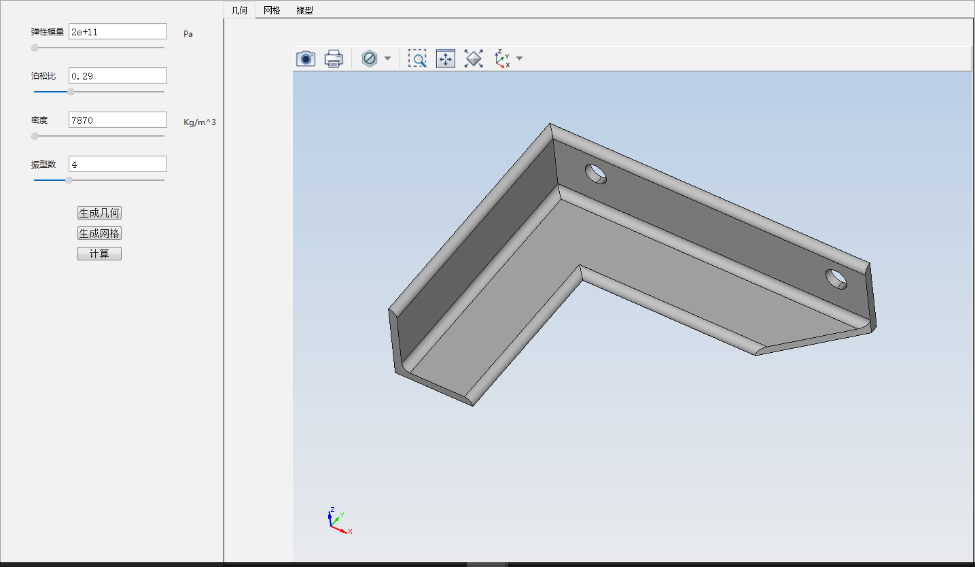Screen dimensions: 975x567
Task: Switch to the 几何 tab
Action: 240,10
